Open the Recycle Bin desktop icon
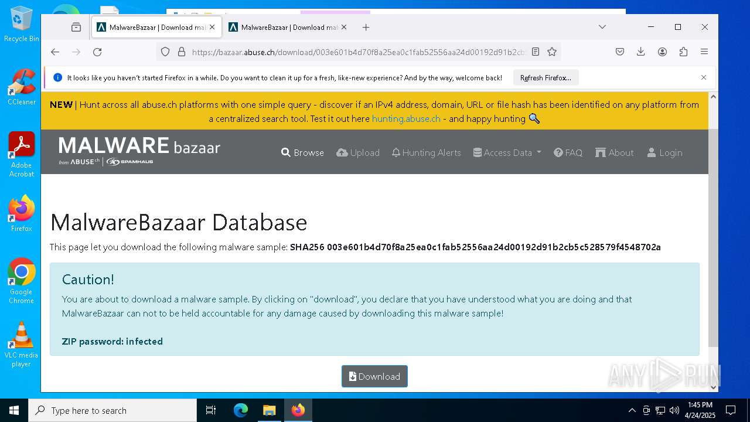Screen dimensions: 750x422 pyautogui.click(x=22, y=24)
